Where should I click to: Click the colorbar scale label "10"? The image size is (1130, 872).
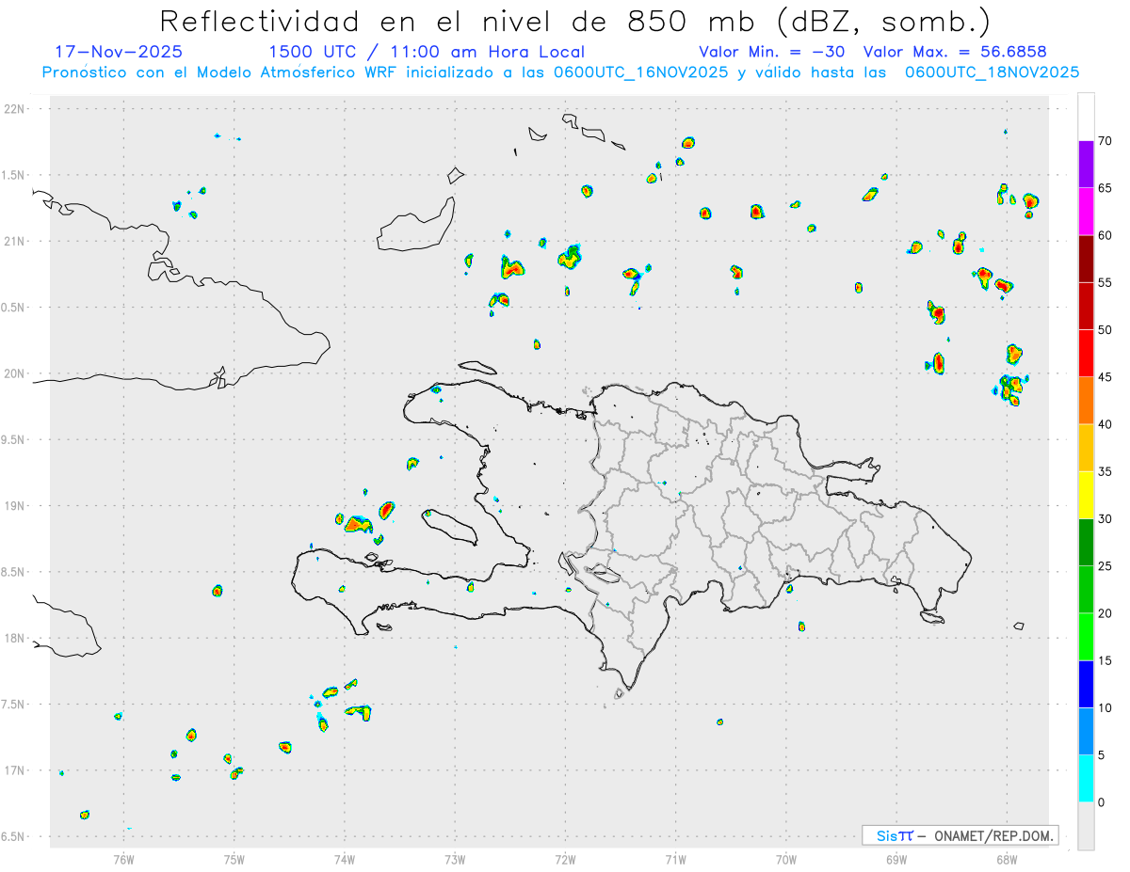pos(1106,708)
